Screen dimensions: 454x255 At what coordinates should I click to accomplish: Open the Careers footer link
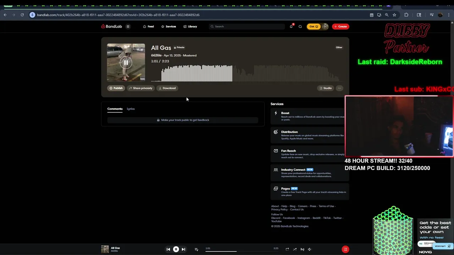pyautogui.click(x=303, y=206)
